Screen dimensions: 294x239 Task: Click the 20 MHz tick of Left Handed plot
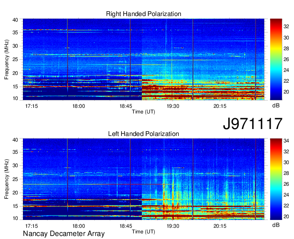(x=15, y=193)
